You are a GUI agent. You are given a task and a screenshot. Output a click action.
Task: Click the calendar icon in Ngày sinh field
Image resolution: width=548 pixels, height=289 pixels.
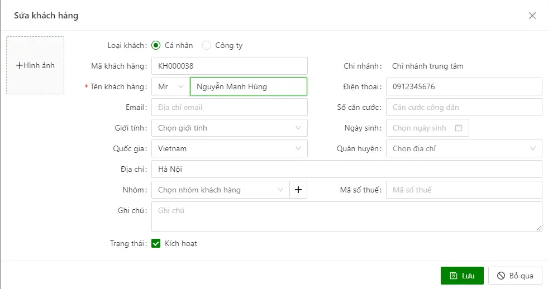tap(459, 128)
